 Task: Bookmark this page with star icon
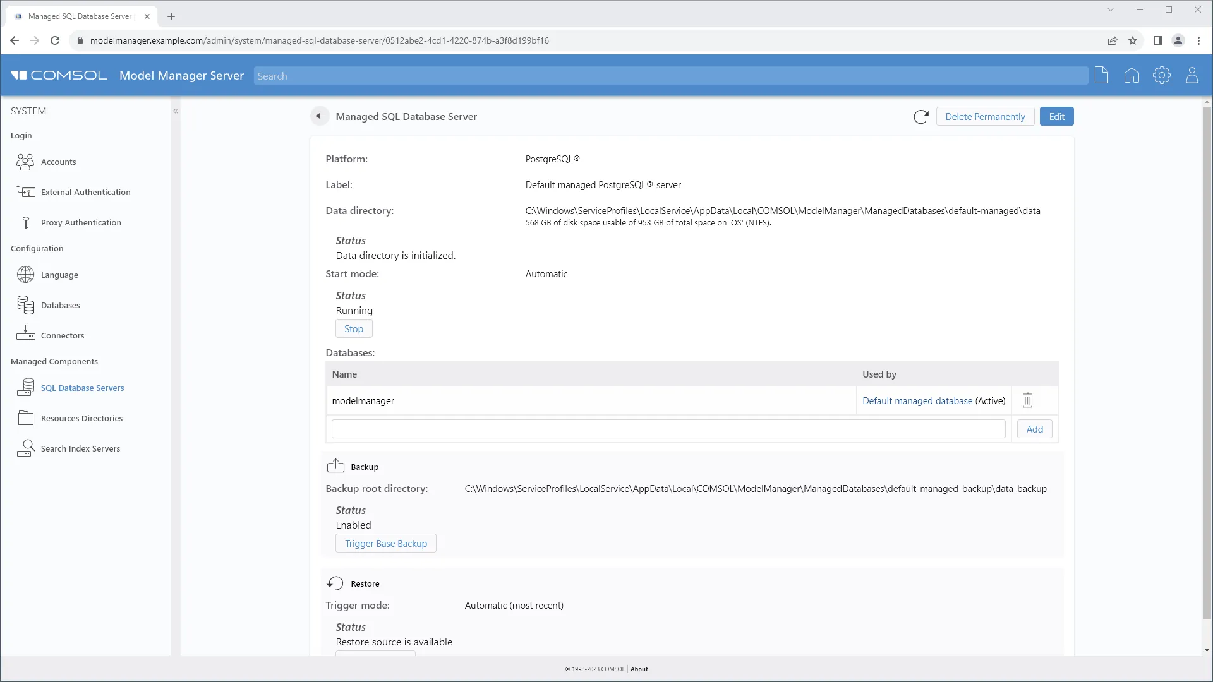pos(1133,40)
